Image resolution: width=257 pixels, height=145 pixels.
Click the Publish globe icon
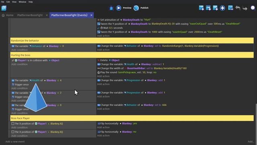(136, 8)
